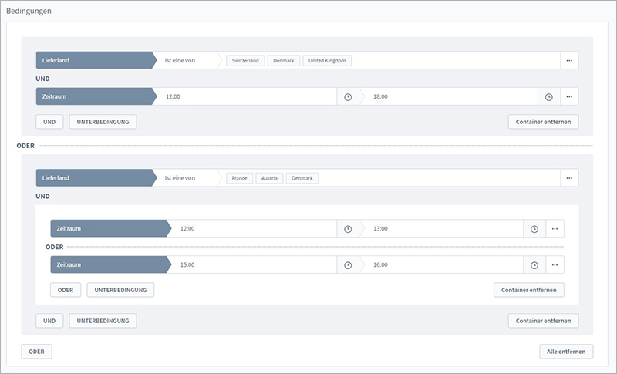Click the Alle entfernen button

coord(566,352)
